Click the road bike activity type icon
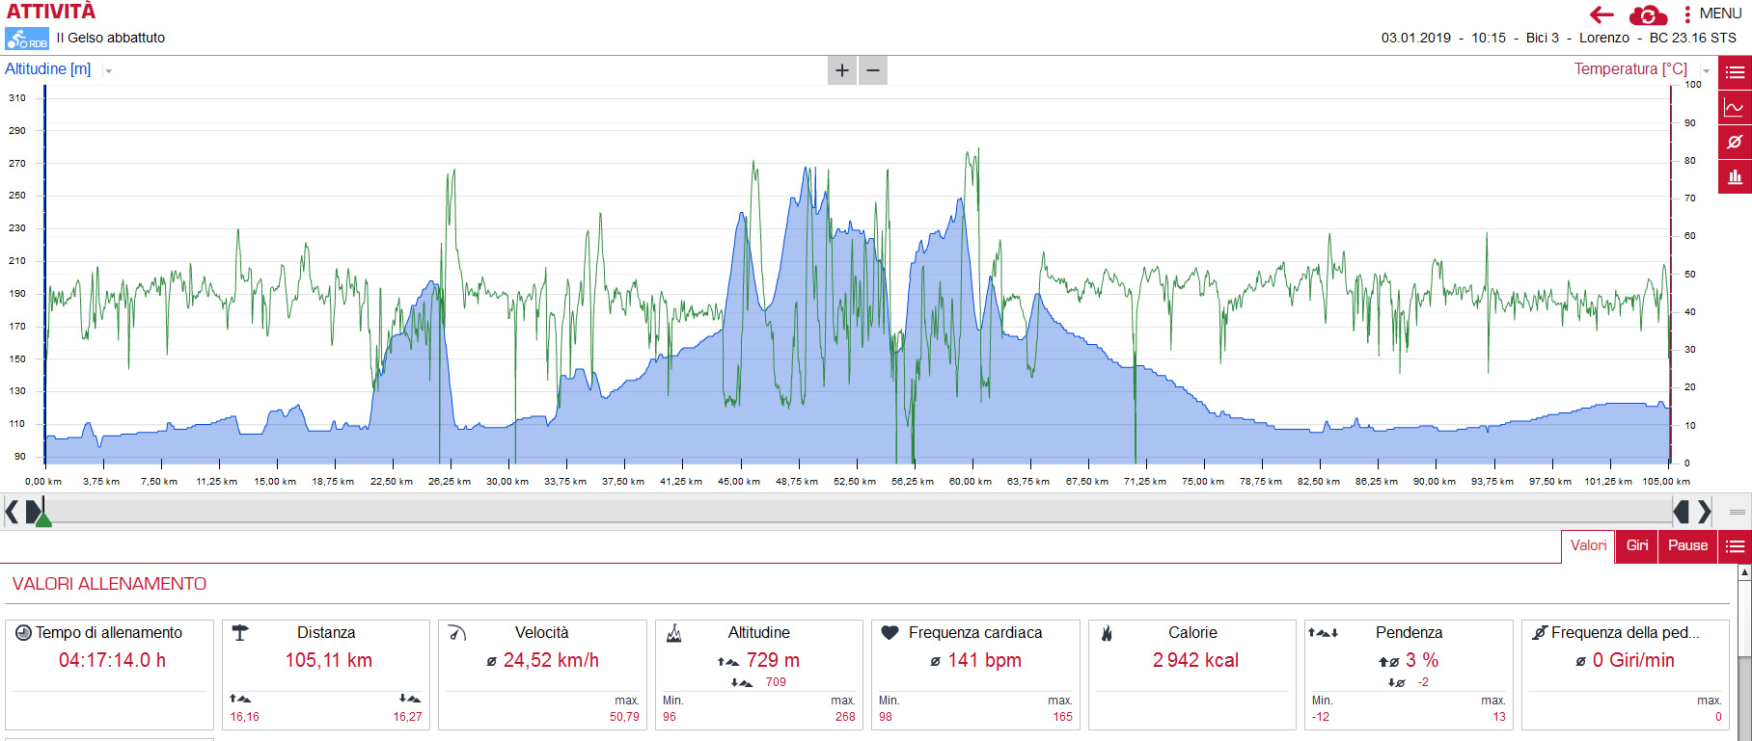The width and height of the screenshot is (1752, 741). [x=27, y=39]
